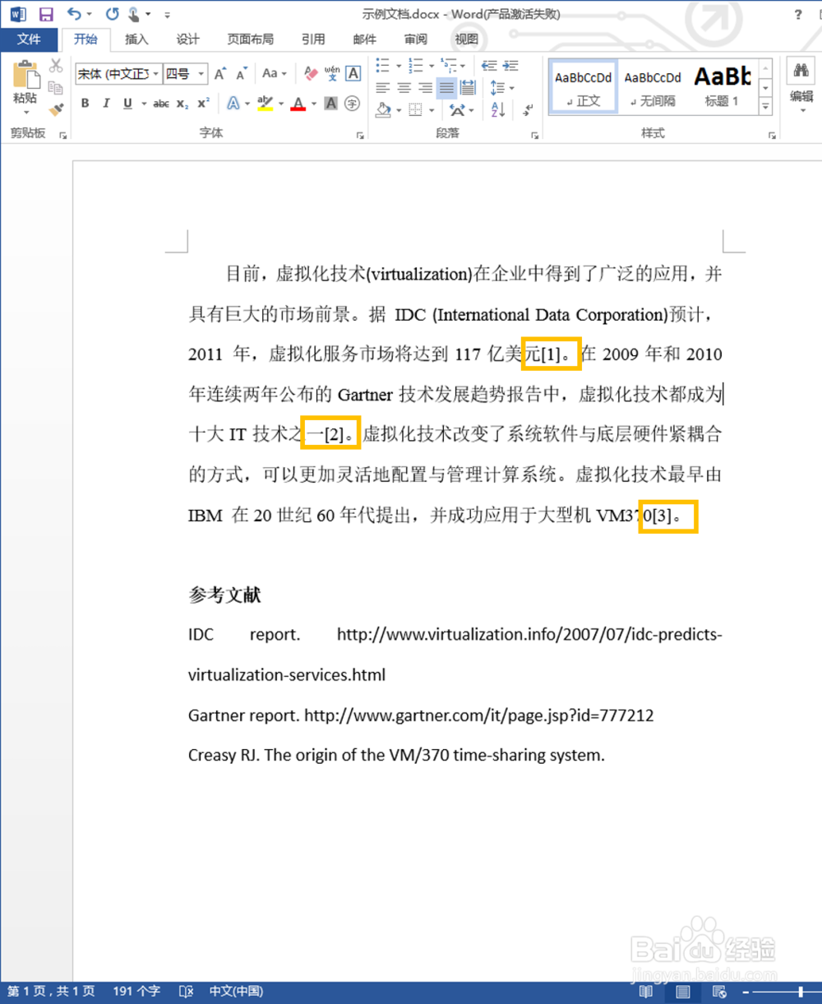Clear all formatting with eraser icon
This screenshot has width=822, height=1004.
311,74
